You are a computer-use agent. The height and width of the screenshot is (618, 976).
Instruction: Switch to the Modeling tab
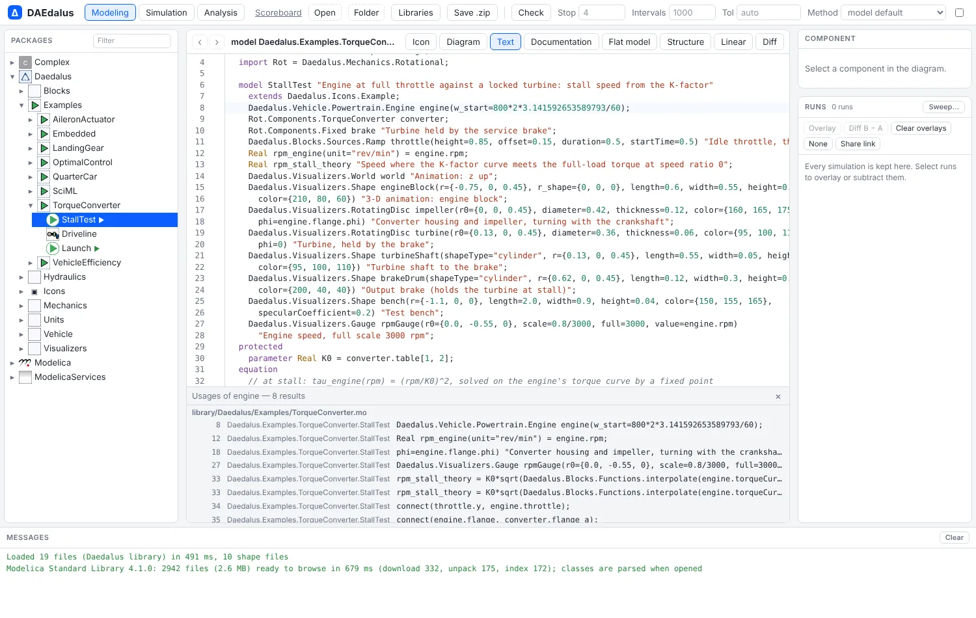click(x=110, y=12)
